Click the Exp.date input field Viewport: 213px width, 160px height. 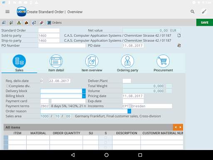[133, 101]
